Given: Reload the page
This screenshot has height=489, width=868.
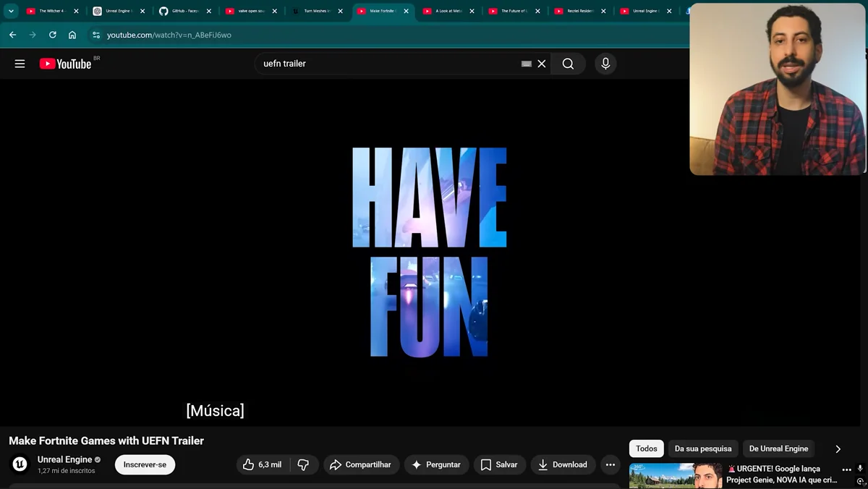Looking at the screenshot, I should [52, 35].
